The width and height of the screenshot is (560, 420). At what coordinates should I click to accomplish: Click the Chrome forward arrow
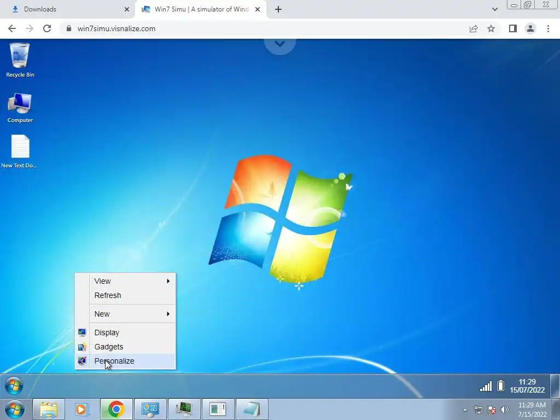30,28
